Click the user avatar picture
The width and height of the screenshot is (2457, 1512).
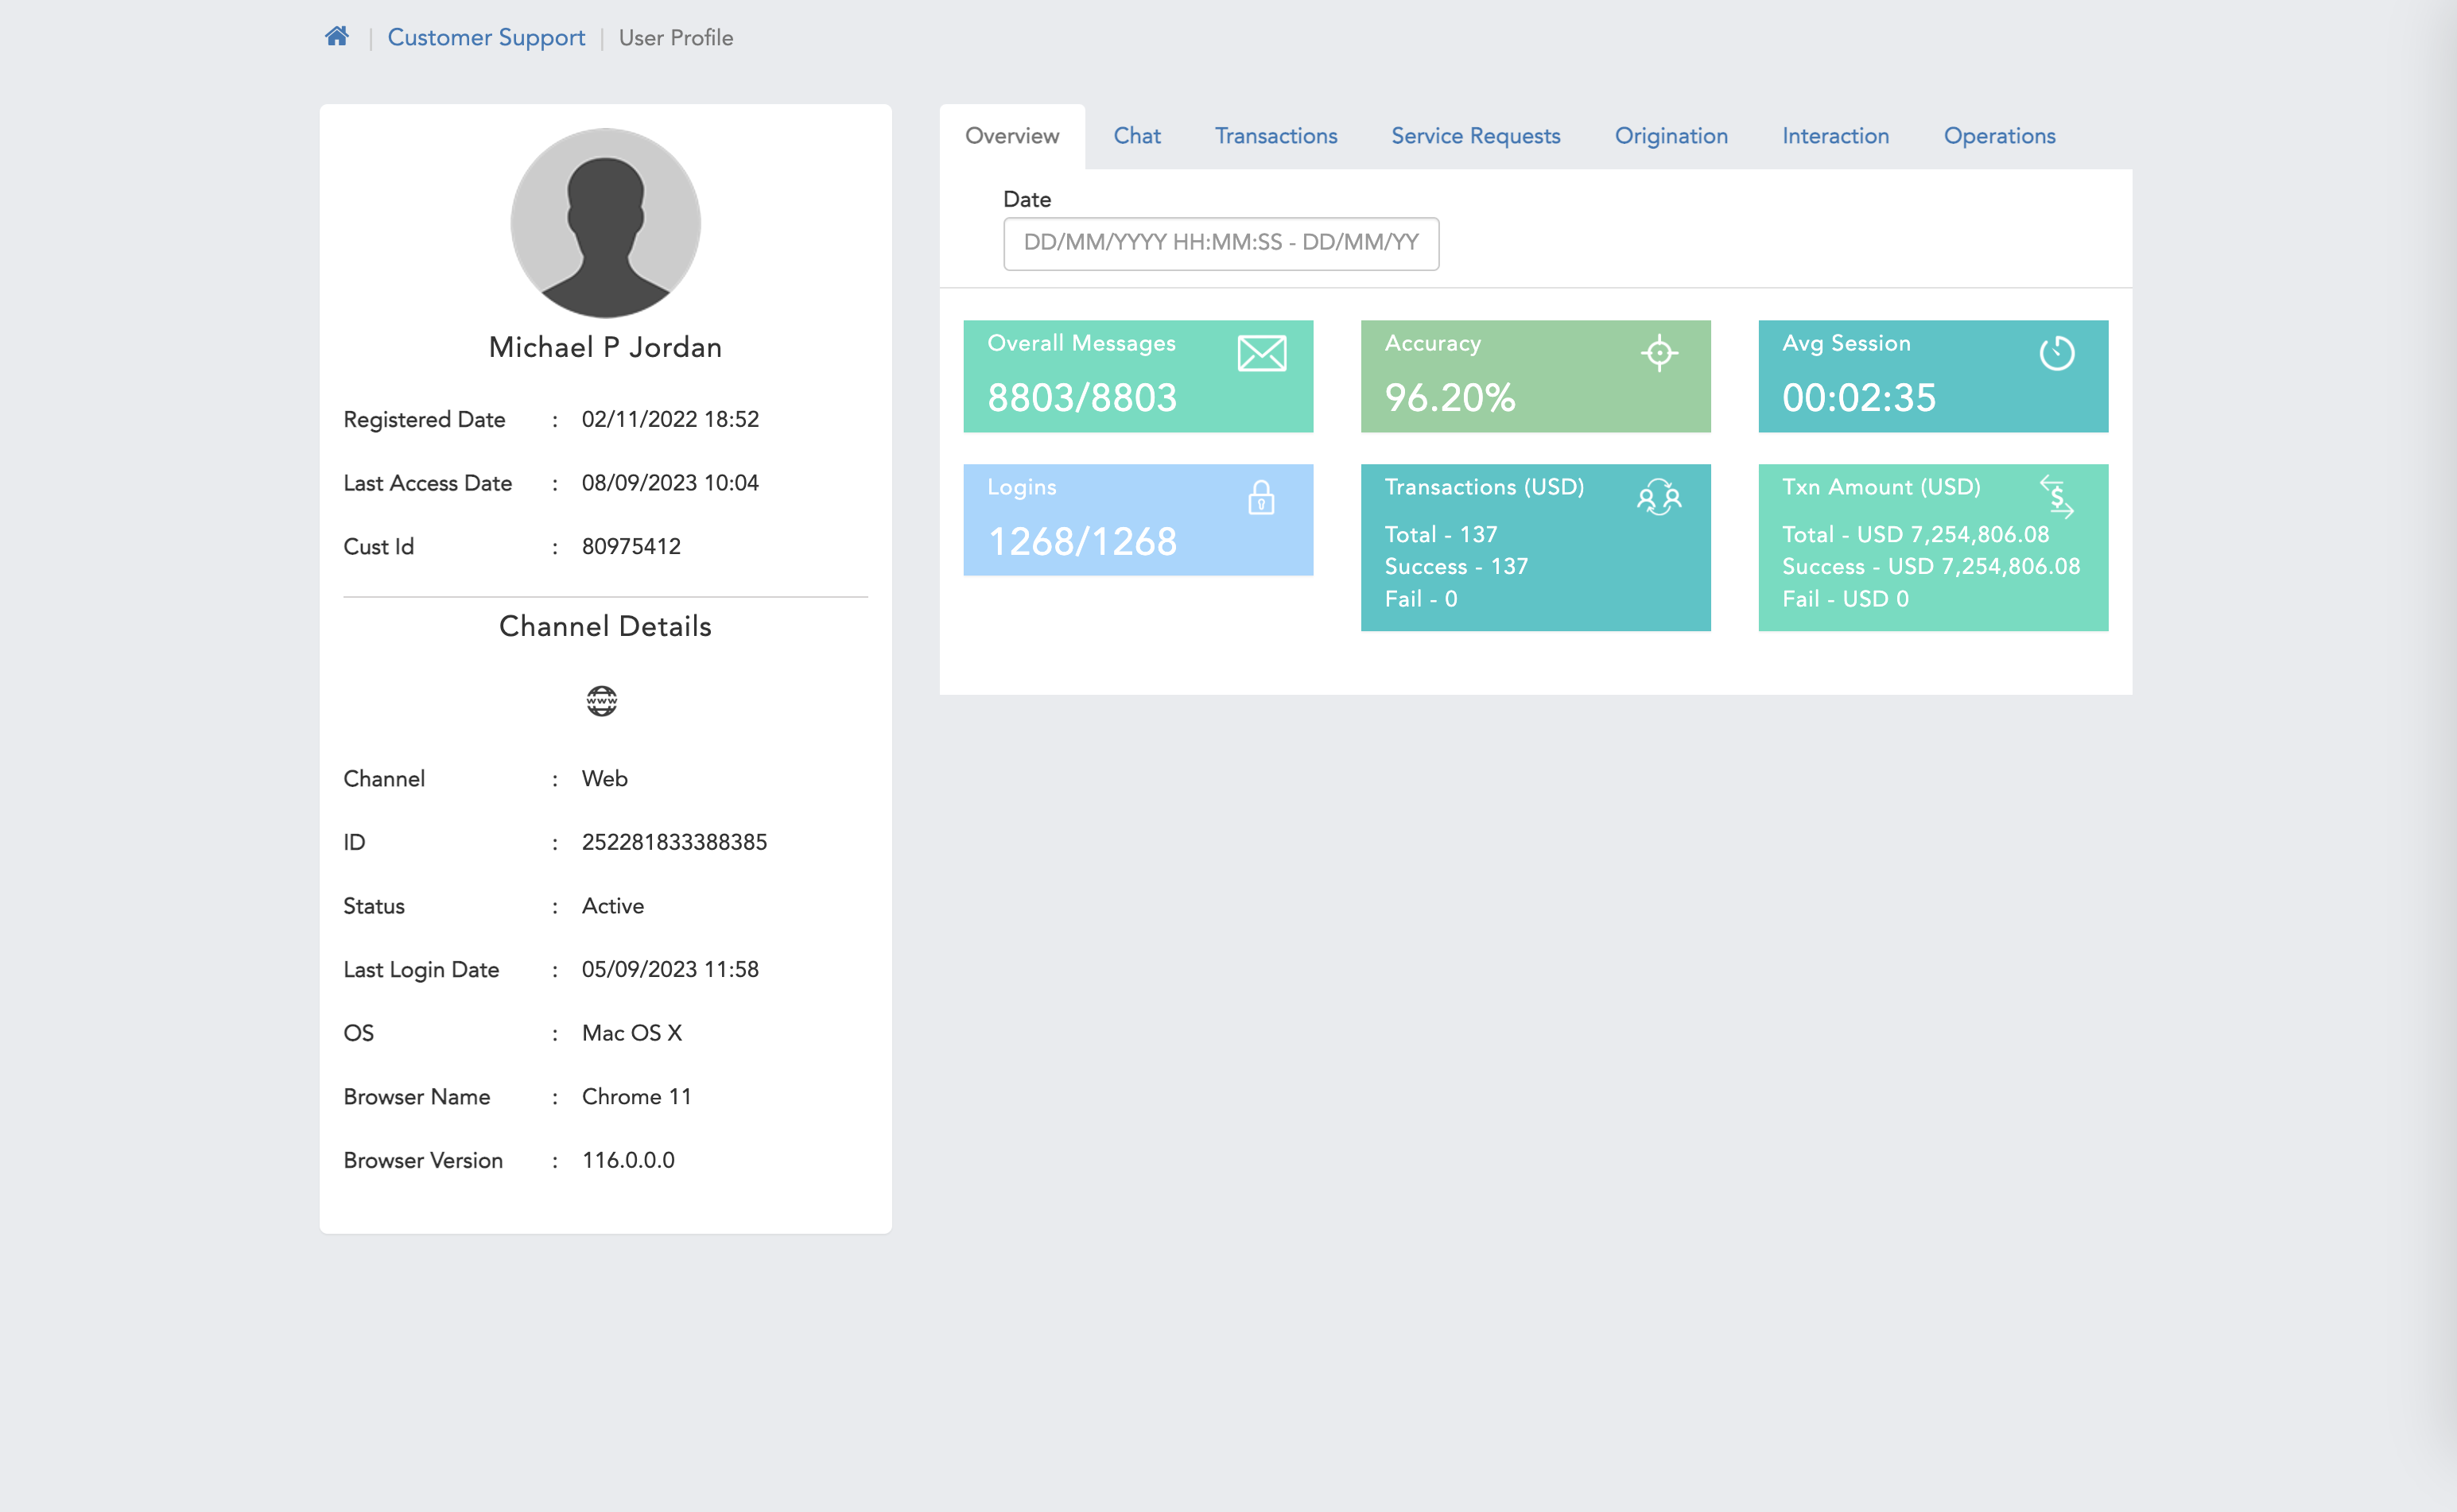point(605,223)
